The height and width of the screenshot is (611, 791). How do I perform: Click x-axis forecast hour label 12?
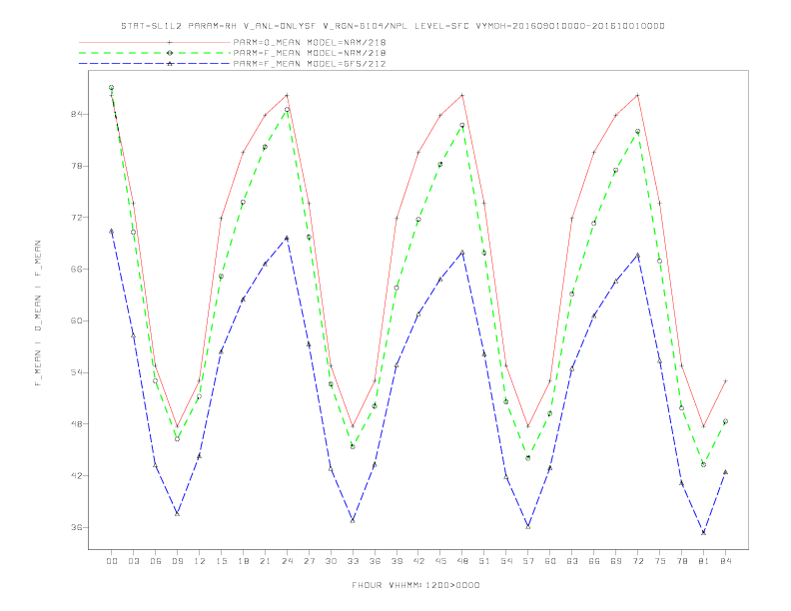[x=200, y=561]
